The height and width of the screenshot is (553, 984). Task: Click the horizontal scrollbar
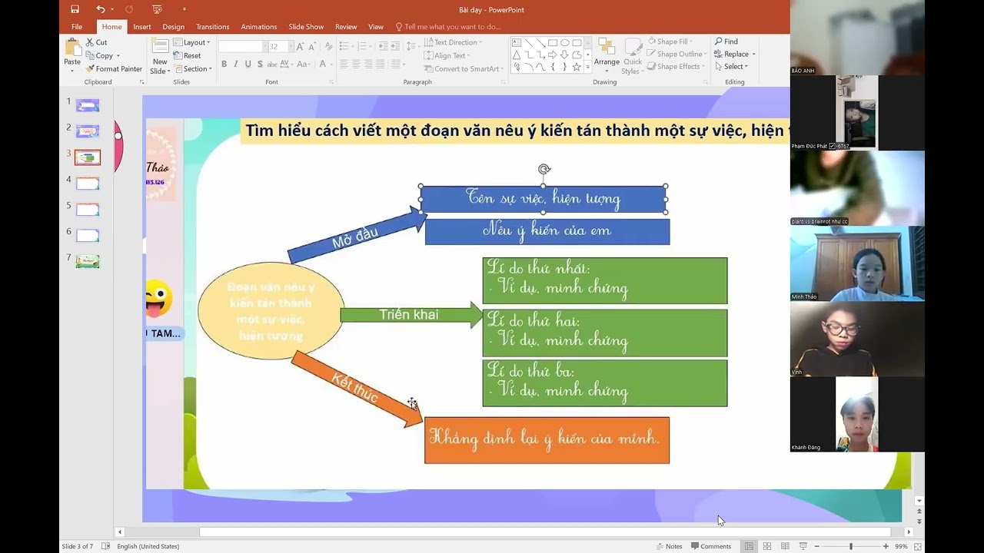click(545, 531)
